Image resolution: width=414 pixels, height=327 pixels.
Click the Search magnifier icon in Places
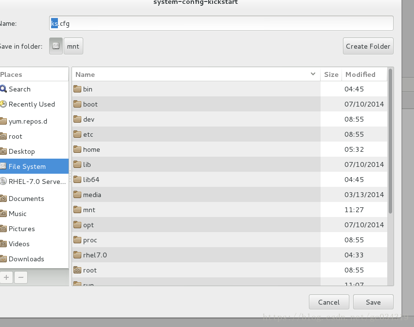pyautogui.click(x=3, y=89)
